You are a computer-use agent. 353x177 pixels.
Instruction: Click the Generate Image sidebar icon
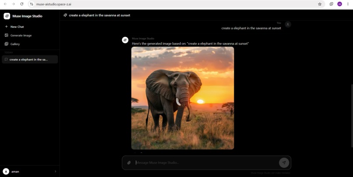[x=6, y=35]
